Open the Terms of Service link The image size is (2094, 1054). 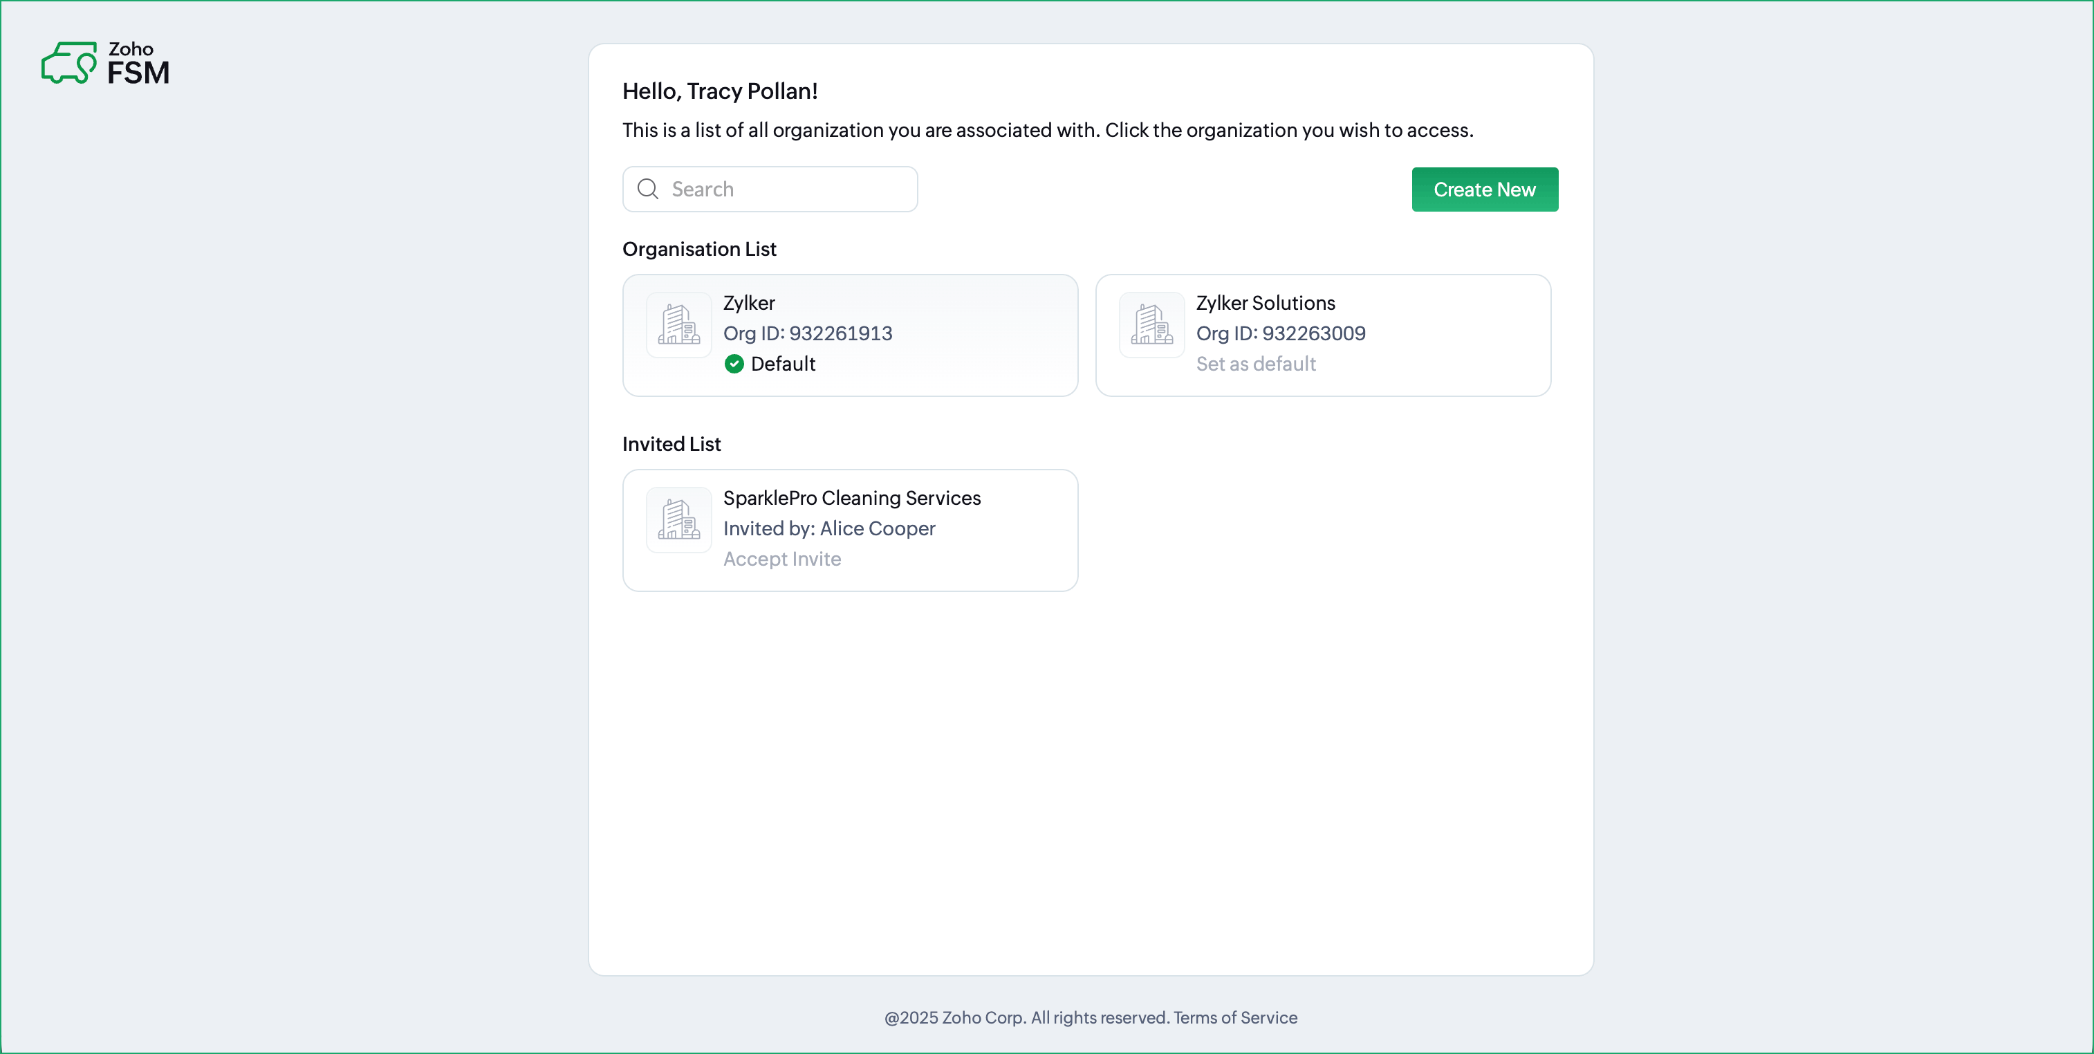pyautogui.click(x=1236, y=1017)
